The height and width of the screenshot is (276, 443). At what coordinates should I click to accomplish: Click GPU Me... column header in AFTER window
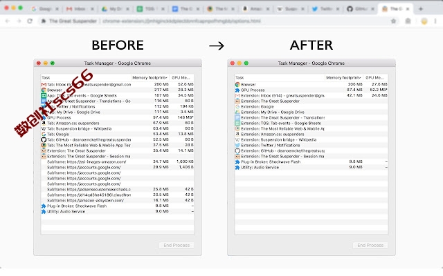(x=375, y=77)
